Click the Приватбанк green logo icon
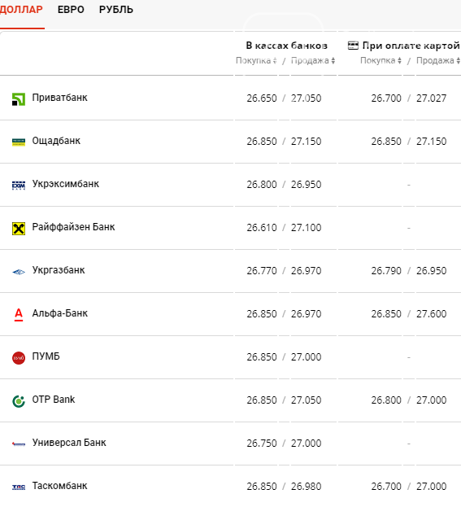The height and width of the screenshot is (507, 461). click(x=19, y=99)
